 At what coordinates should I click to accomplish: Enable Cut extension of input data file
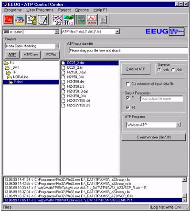pyautogui.click(x=128, y=84)
